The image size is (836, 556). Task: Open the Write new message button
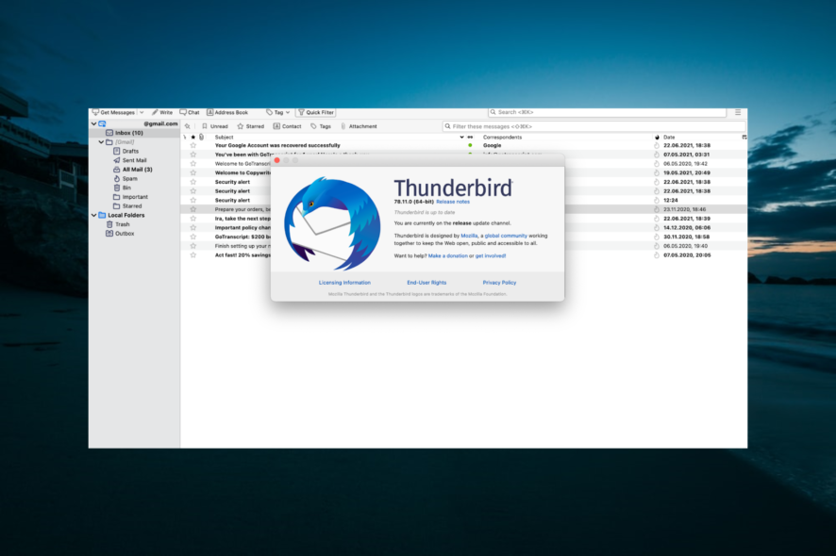pyautogui.click(x=162, y=112)
